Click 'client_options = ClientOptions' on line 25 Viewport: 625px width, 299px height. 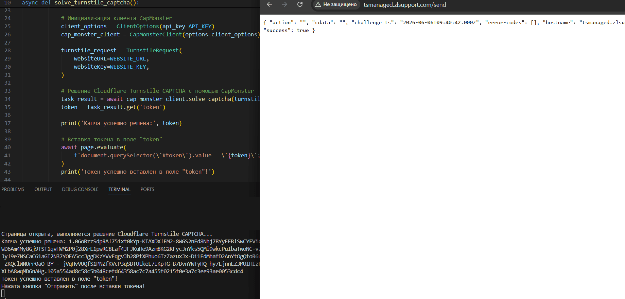coord(110,26)
